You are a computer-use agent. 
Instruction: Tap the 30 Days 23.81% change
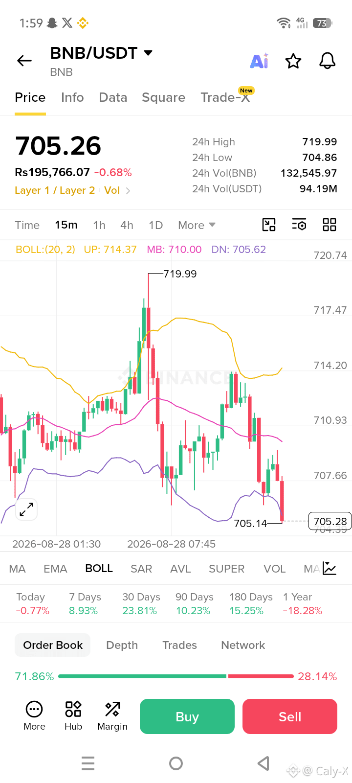point(141,604)
